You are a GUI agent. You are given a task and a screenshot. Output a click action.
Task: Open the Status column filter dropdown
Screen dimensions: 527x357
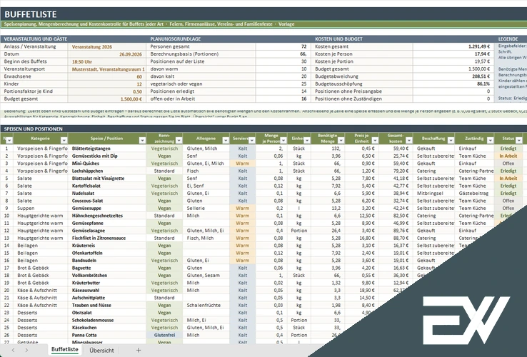click(519, 141)
